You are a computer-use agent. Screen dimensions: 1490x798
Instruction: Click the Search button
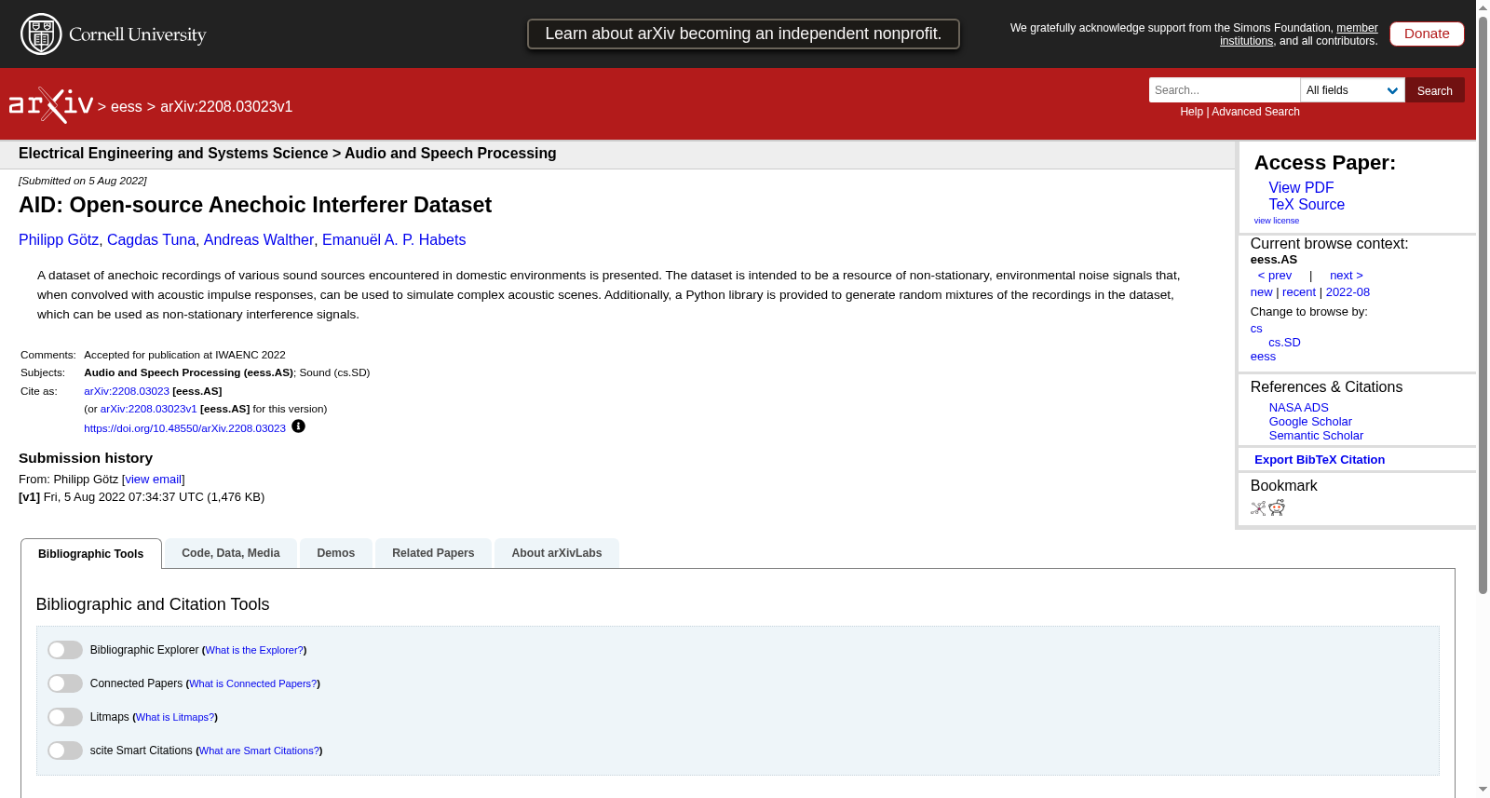1435,90
